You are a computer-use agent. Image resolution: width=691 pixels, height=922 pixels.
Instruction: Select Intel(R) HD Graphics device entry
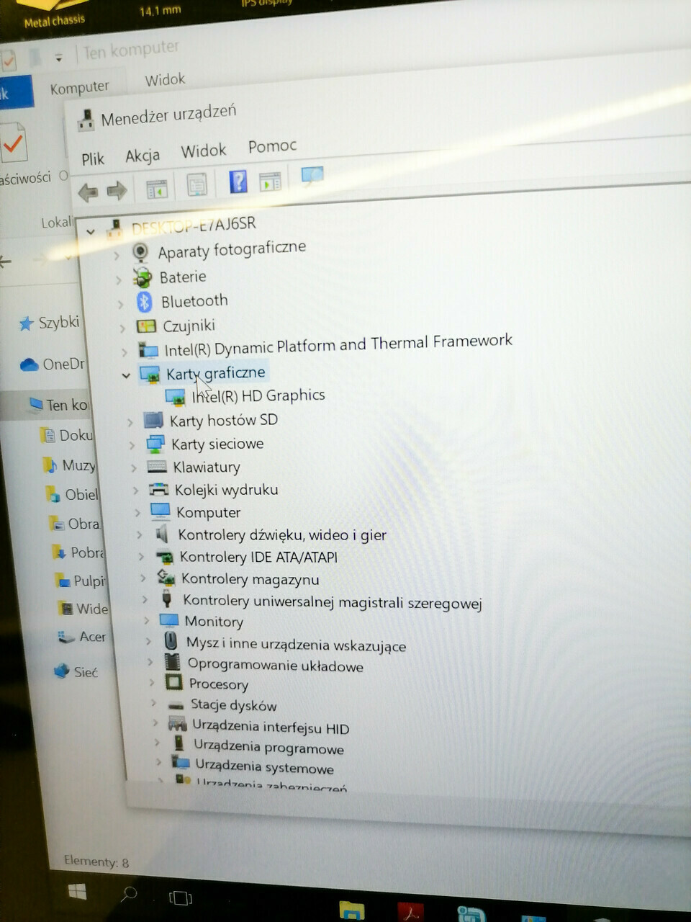(258, 395)
